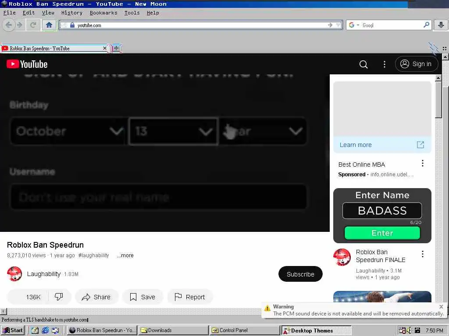Click the Sign in button

tap(417, 64)
